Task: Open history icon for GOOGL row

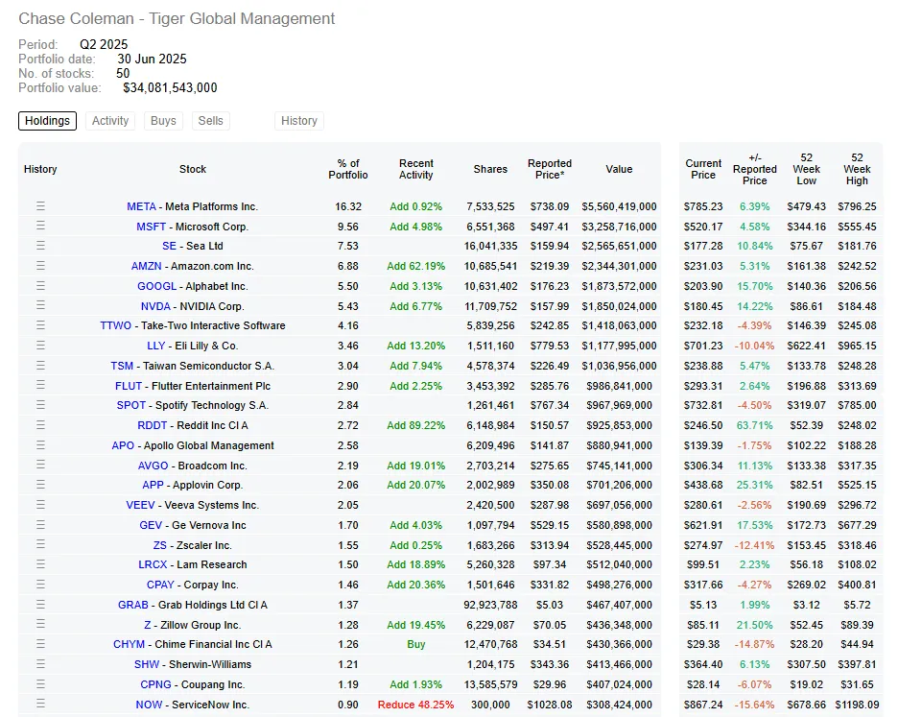Action: (x=40, y=285)
